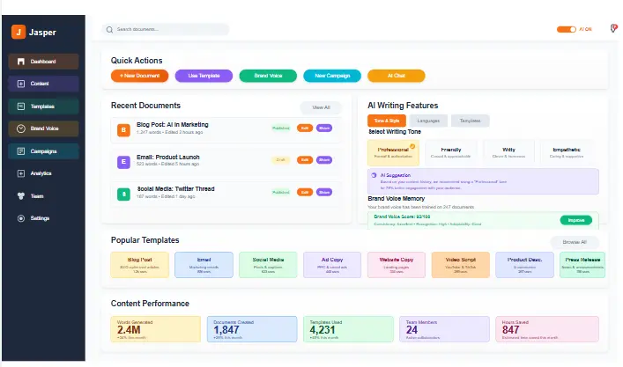This screenshot has width=623, height=367.
Task: Open Dashboard from the sidebar
Action: 43,62
